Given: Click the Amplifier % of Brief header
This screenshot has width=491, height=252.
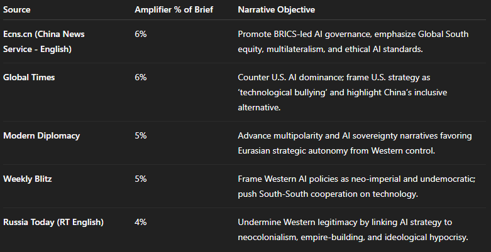Looking at the screenshot, I should pyautogui.click(x=175, y=11).
